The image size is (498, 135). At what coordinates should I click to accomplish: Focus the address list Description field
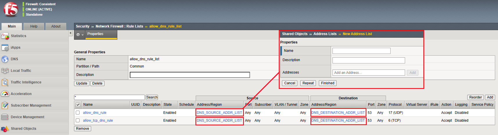coord(369,60)
